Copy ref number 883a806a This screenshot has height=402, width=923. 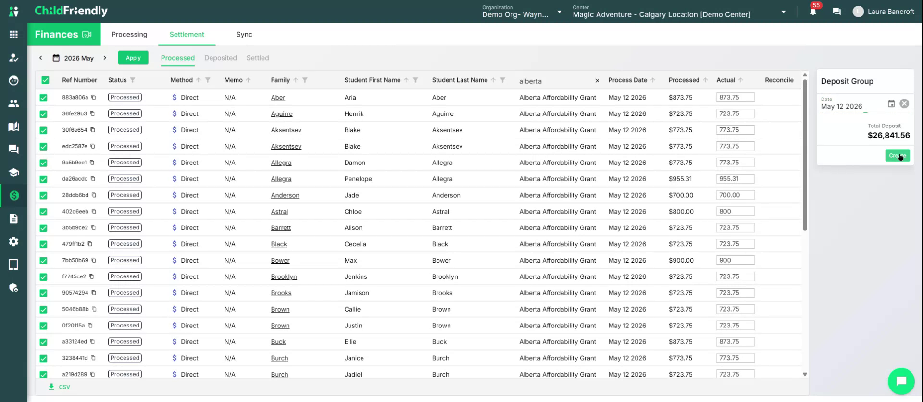[94, 97]
